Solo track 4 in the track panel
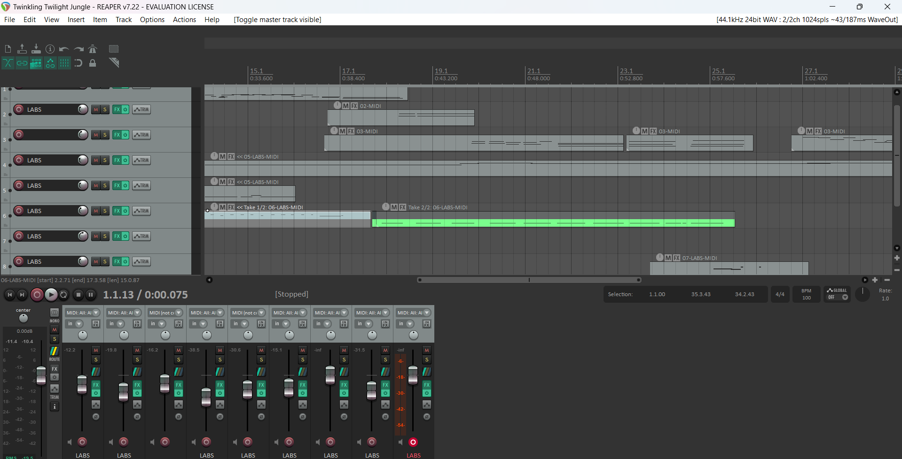The width and height of the screenshot is (902, 459). coord(105,160)
